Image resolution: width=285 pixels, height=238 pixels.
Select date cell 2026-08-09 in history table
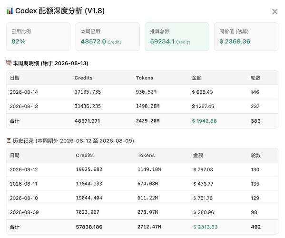point(24,212)
